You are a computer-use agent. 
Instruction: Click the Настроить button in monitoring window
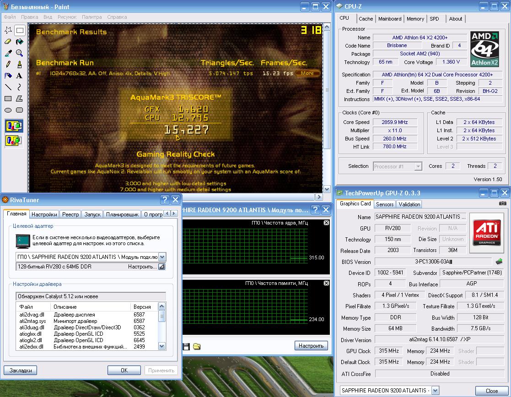coord(311,345)
